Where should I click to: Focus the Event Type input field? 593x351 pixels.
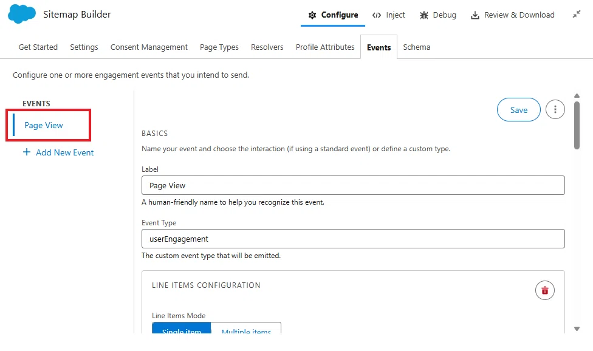[x=353, y=239]
